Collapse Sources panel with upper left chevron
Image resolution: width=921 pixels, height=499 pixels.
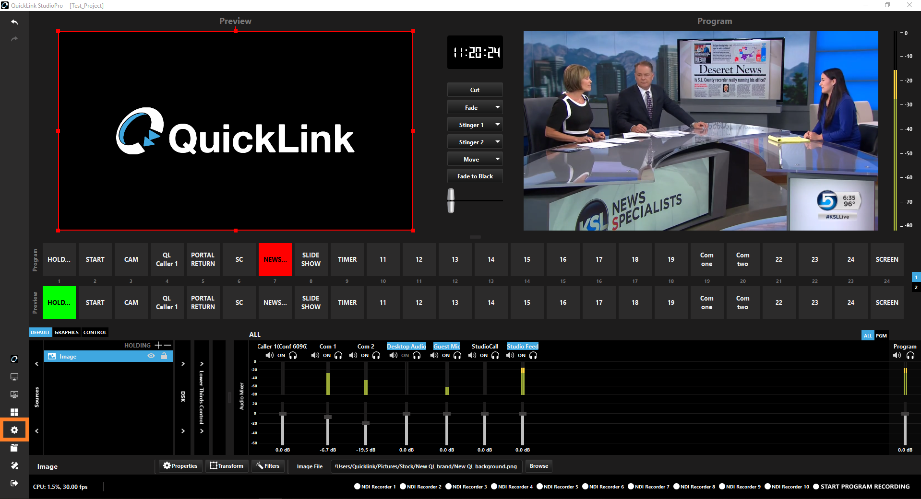(36, 364)
